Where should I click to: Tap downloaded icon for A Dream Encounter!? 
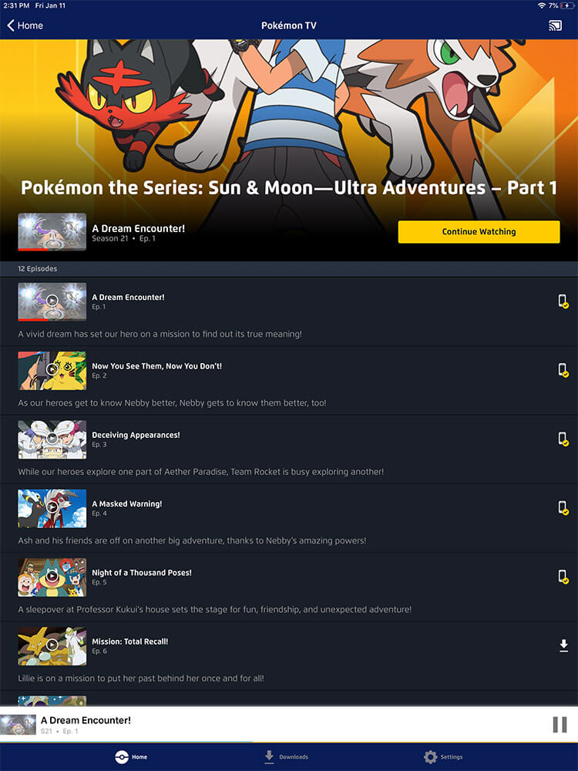[563, 301]
